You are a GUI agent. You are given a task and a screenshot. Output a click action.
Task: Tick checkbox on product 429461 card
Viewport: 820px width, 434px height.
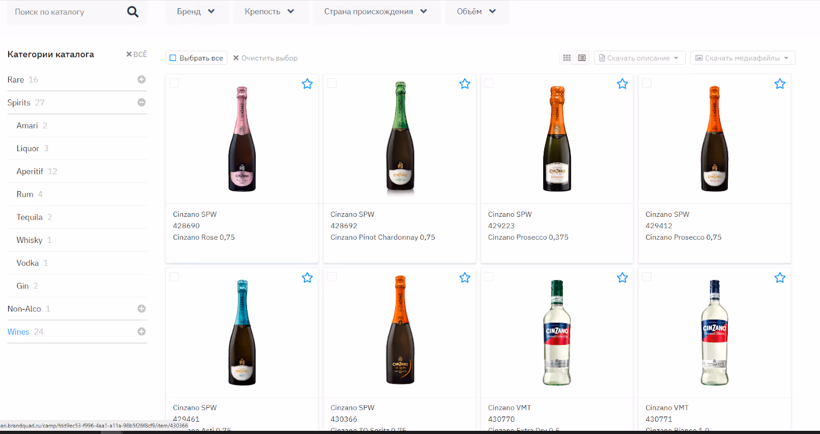[174, 277]
